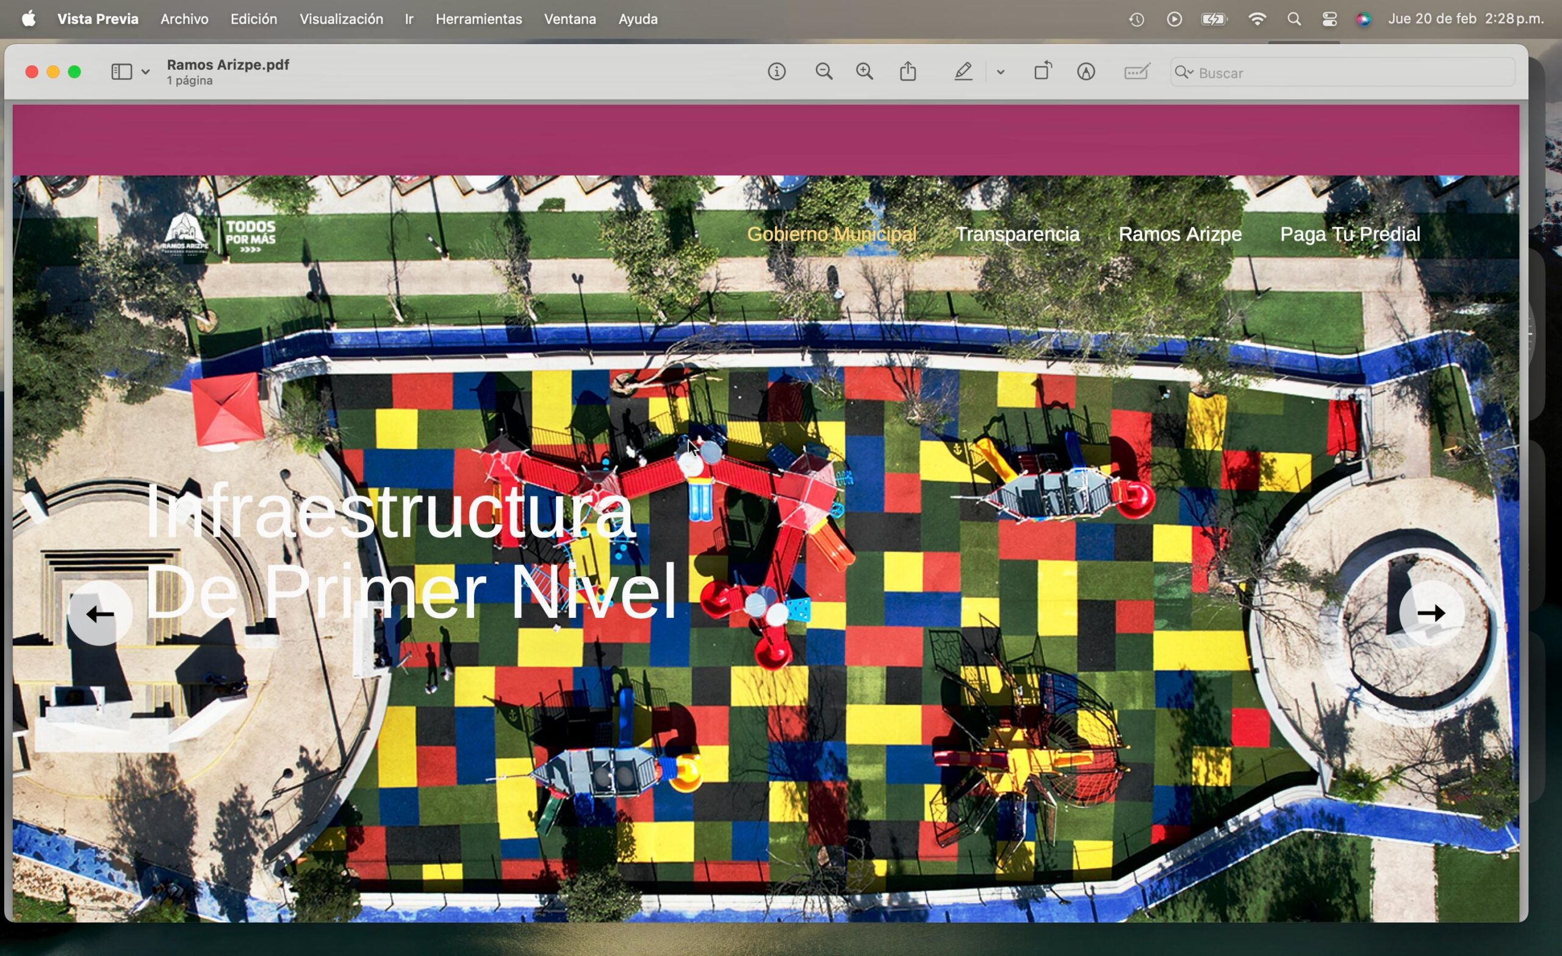Screen dimensions: 1562x956
Task: Open highlight color options dropdown arrow
Action: click(x=1000, y=72)
